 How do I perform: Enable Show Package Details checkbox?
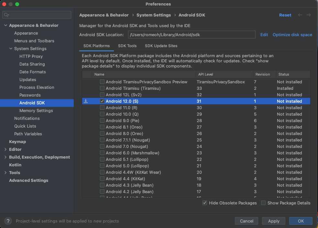pos(263,203)
